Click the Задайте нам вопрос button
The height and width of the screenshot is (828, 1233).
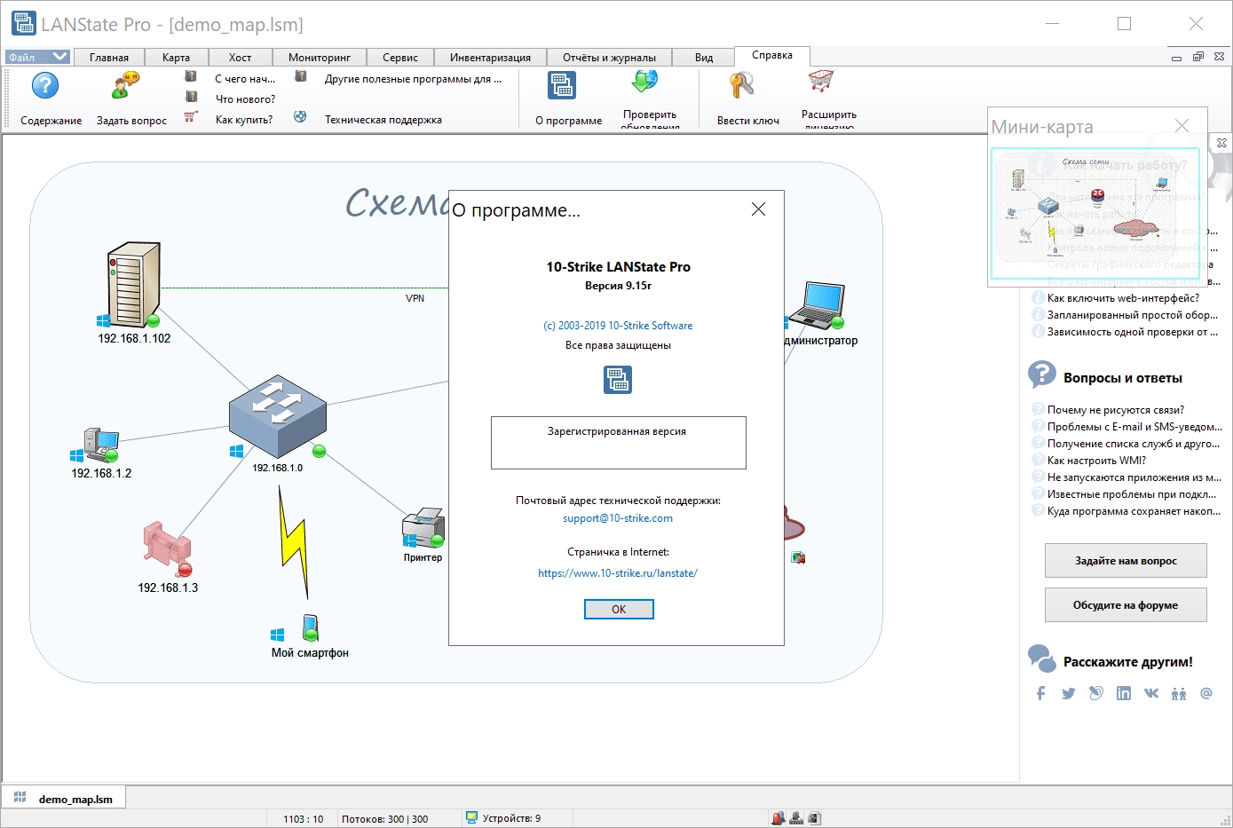[x=1126, y=561]
